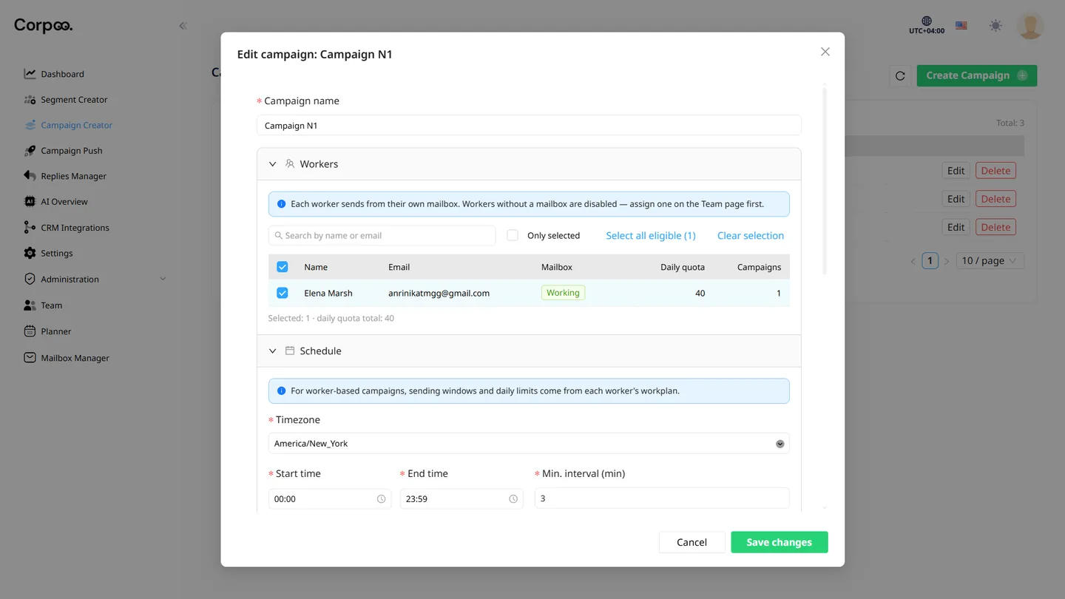Click the refresh campaigns icon button
1065x599 pixels.
900,75
